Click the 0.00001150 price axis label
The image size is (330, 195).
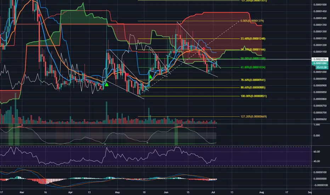320,52
